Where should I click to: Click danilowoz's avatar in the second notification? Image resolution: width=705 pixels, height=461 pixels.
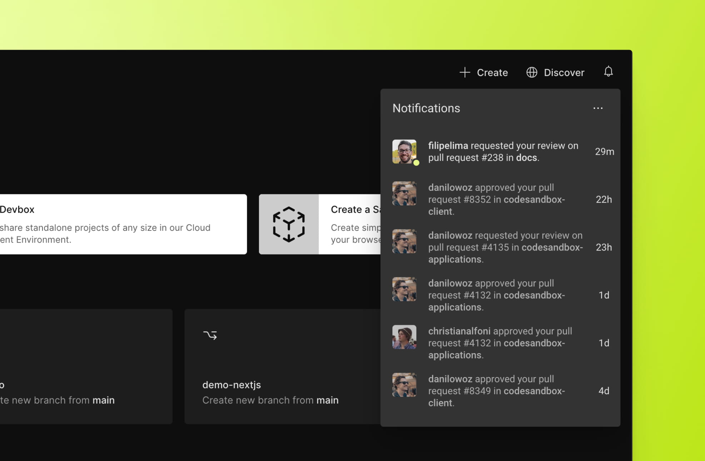tap(404, 193)
